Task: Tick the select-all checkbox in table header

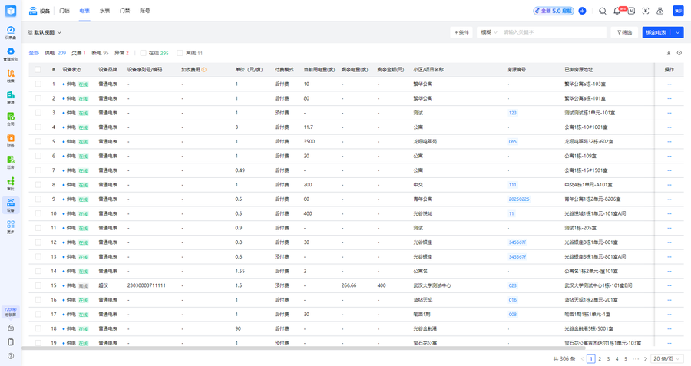Action: 38,70
